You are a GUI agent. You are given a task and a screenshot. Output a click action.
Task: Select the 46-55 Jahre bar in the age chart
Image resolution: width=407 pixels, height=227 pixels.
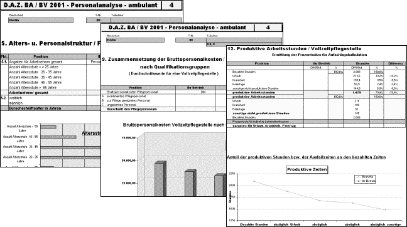pyautogui.click(x=58, y=137)
